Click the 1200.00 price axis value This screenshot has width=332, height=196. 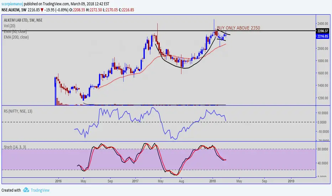(x=322, y=98)
